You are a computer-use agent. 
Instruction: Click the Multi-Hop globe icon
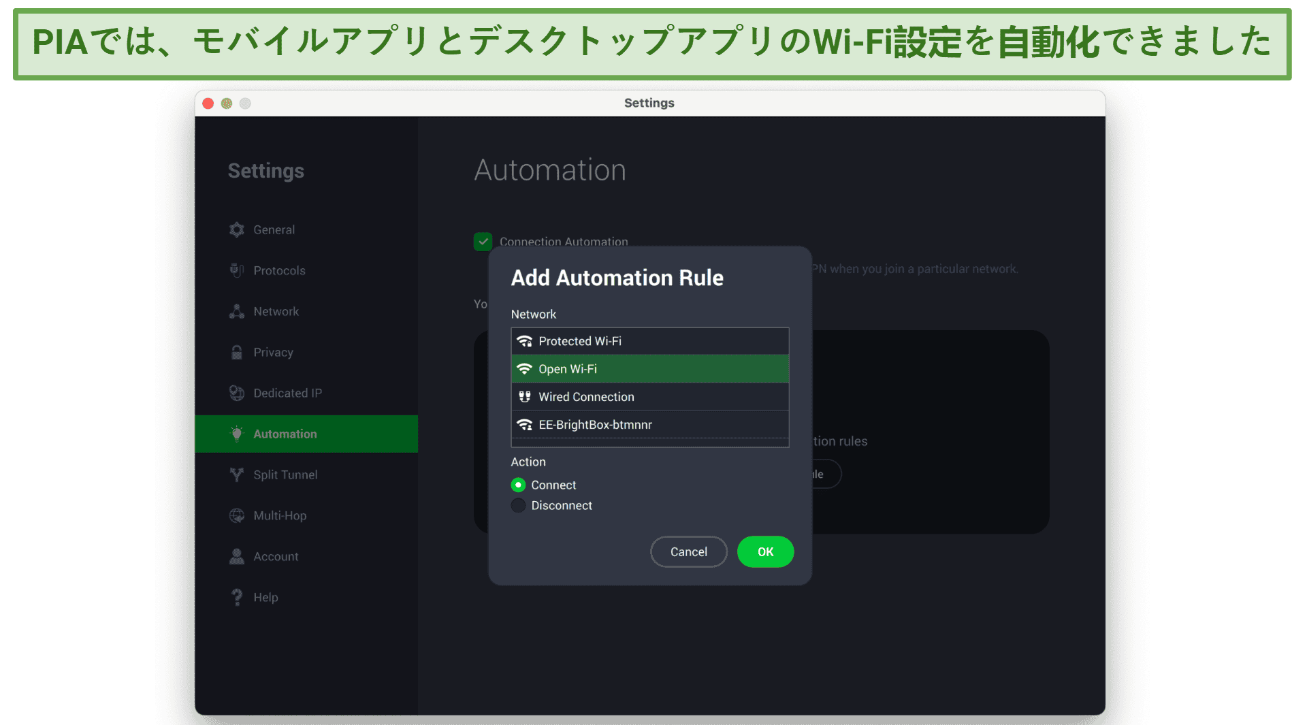[236, 516]
